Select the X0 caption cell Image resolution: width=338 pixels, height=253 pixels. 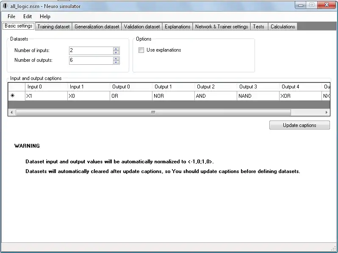89,96
